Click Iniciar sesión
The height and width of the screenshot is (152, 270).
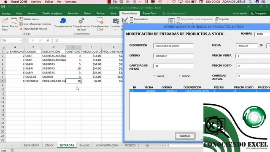(240, 14)
